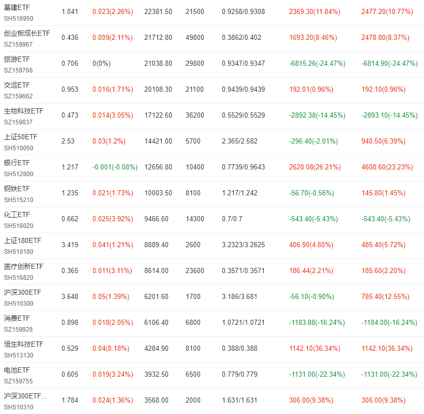Image resolution: width=424 pixels, height=414 pixels.
Task: Select the 电池ETF fund name
Action: click(17, 370)
